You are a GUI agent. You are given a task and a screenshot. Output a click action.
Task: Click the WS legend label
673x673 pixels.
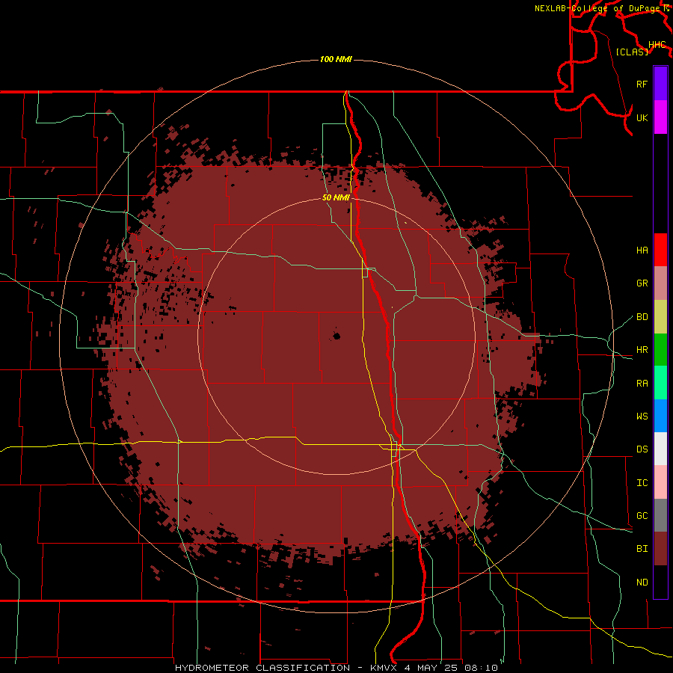pos(642,417)
